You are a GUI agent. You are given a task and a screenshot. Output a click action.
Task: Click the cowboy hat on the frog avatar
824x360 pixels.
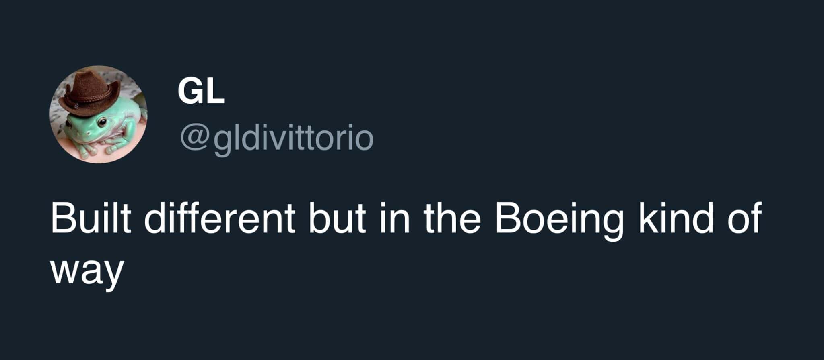[x=89, y=94]
